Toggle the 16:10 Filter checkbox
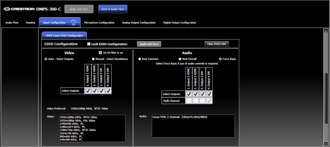The image size is (330, 147). click(x=100, y=53)
